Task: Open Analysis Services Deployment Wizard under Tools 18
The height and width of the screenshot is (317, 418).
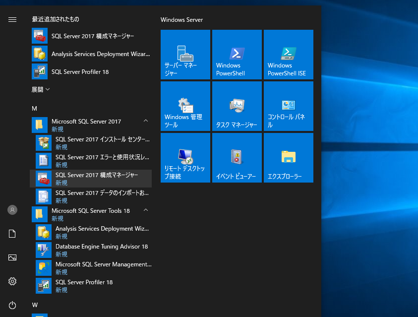Action: coord(92,232)
